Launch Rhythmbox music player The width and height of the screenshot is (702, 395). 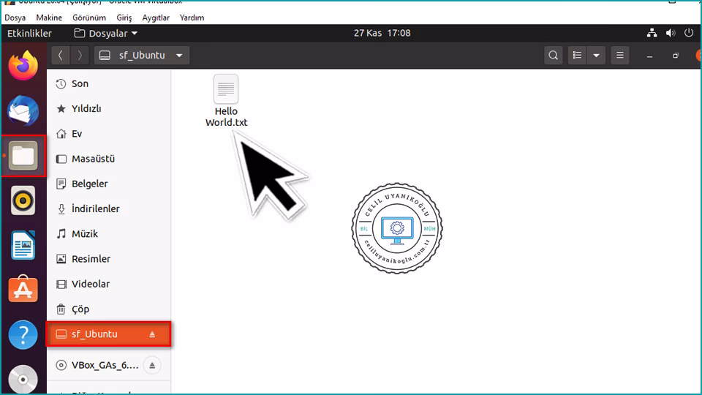(23, 200)
